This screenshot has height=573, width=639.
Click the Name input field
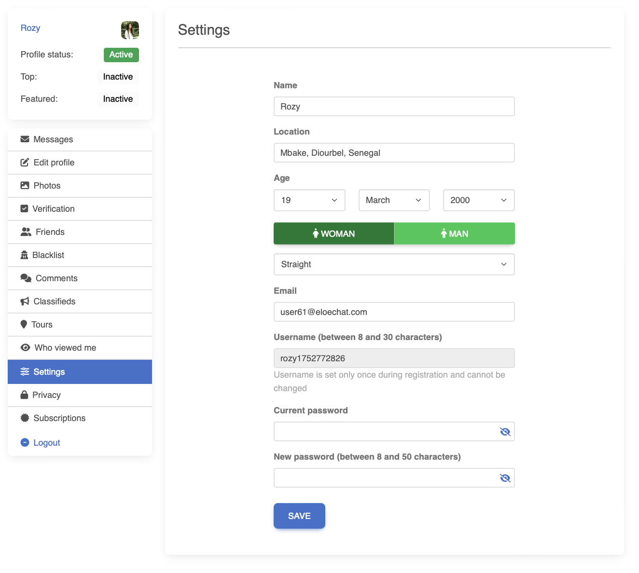[394, 107]
